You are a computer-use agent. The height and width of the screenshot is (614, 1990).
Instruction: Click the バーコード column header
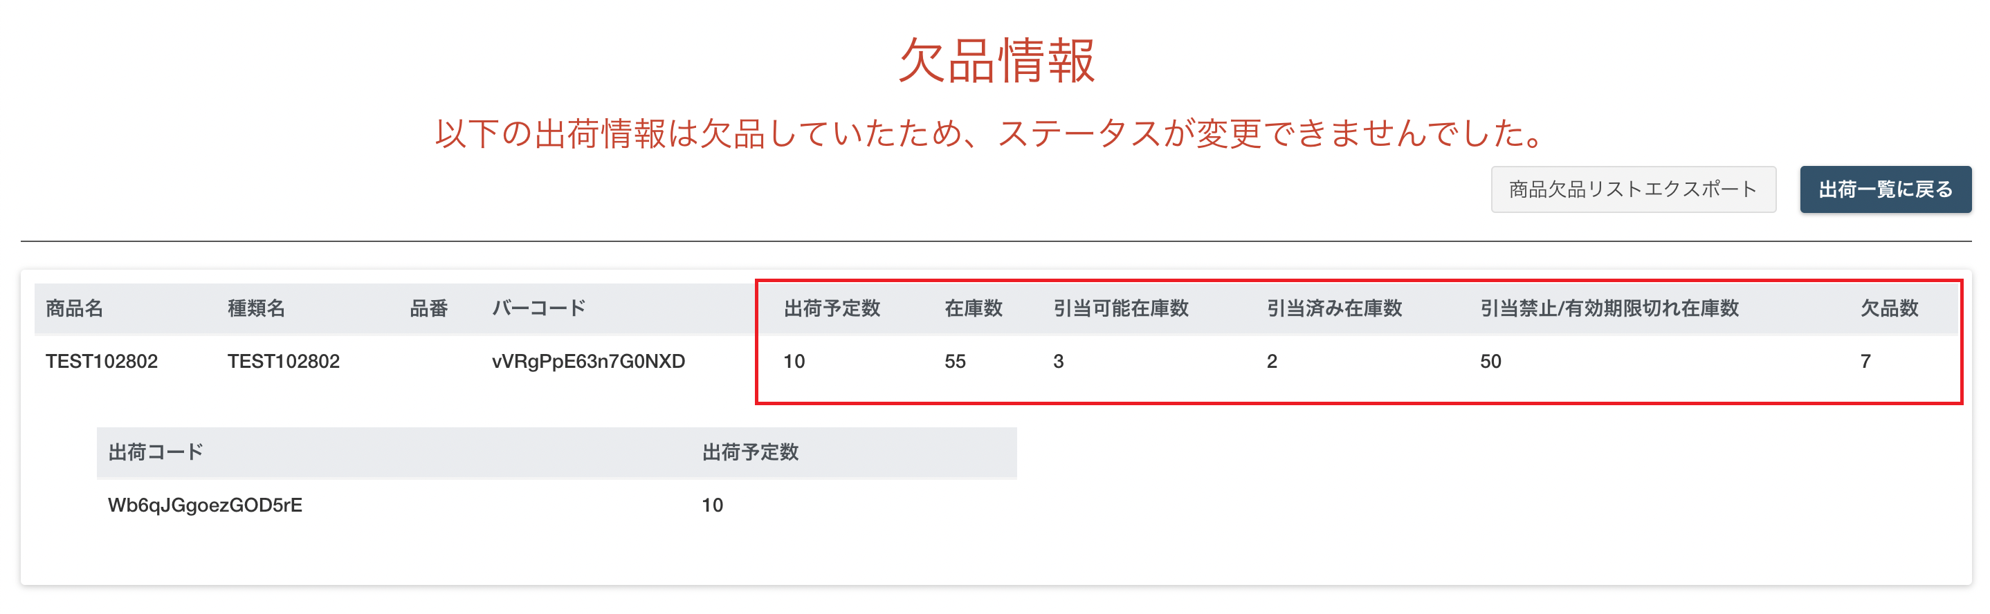(539, 308)
